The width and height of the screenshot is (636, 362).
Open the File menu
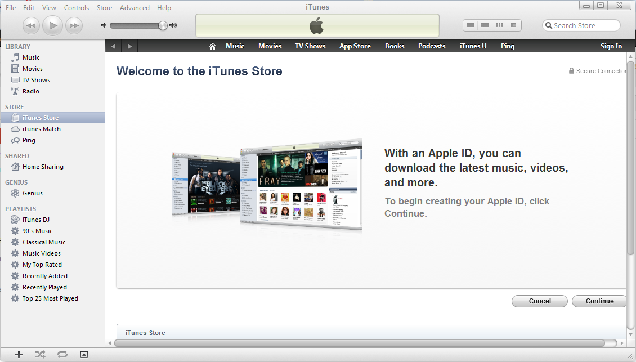[11, 8]
